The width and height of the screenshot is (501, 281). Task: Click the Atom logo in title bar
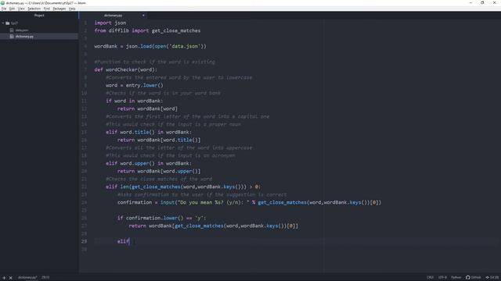[x=2, y=3]
